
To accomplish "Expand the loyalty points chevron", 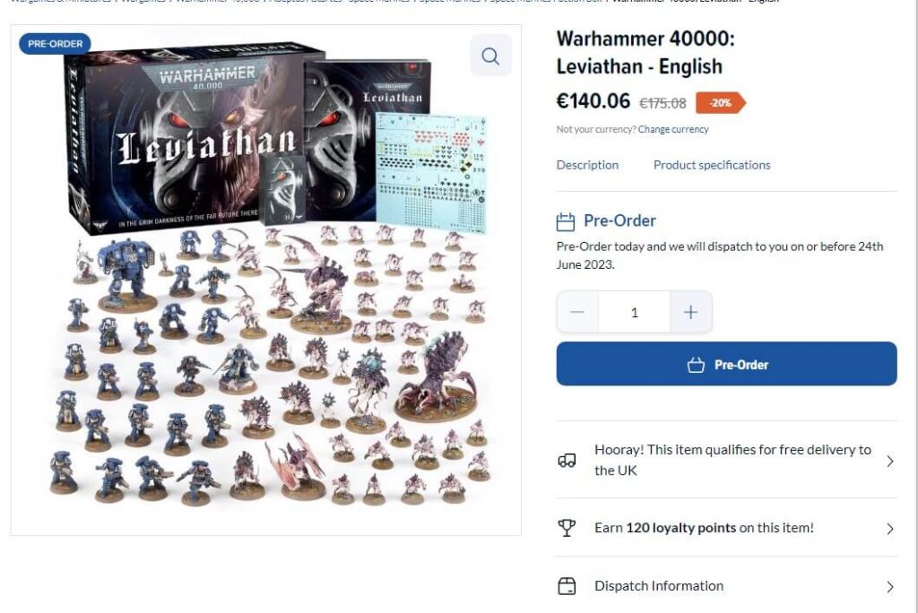I will point(890,529).
